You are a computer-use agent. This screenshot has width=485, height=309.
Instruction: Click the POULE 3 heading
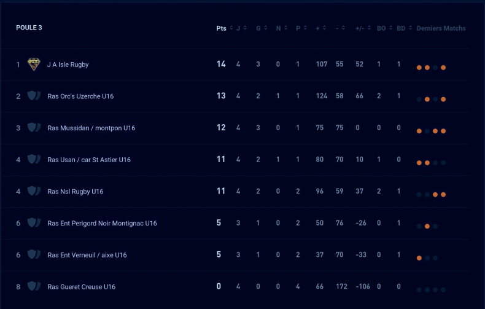29,28
